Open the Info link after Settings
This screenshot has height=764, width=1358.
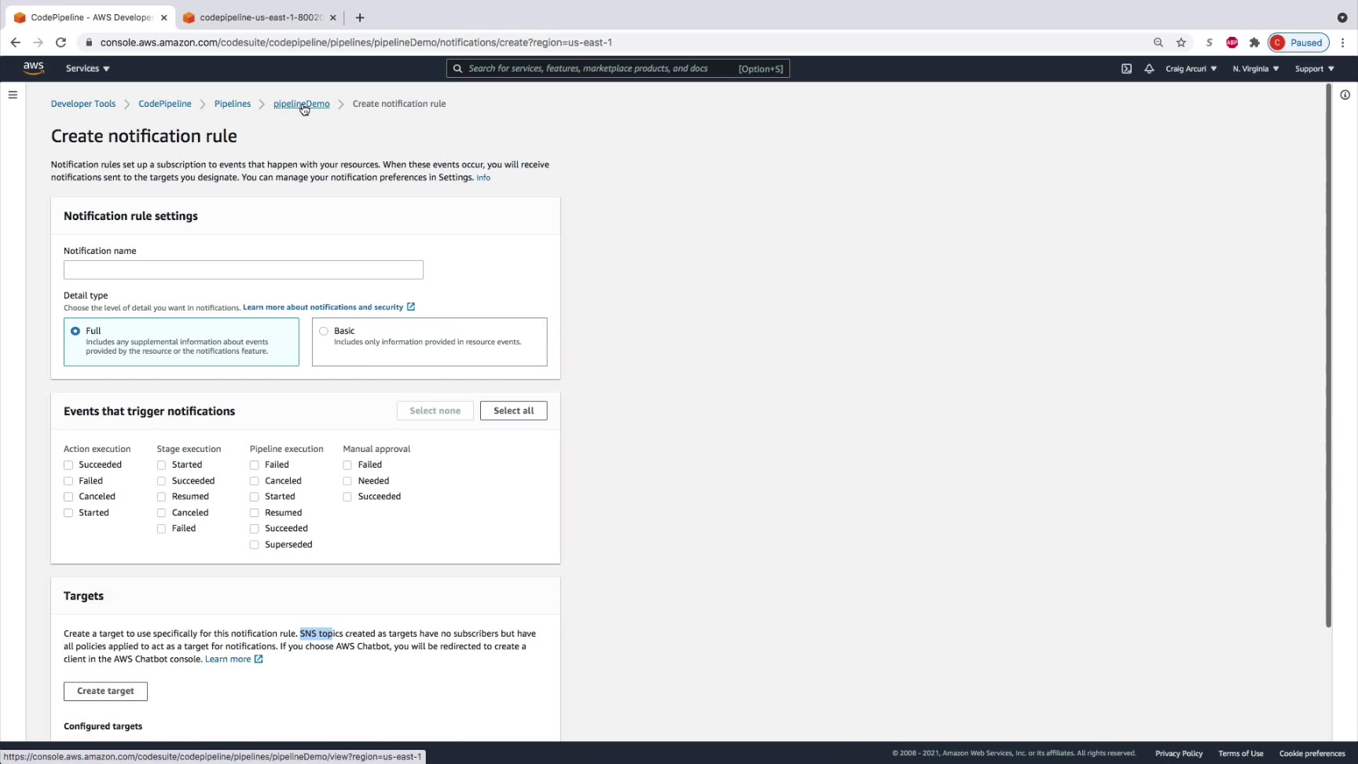pos(483,178)
